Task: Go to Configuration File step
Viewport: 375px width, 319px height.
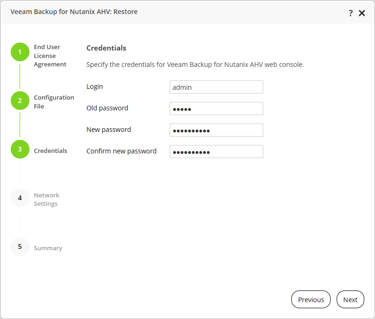Action: coord(54,101)
